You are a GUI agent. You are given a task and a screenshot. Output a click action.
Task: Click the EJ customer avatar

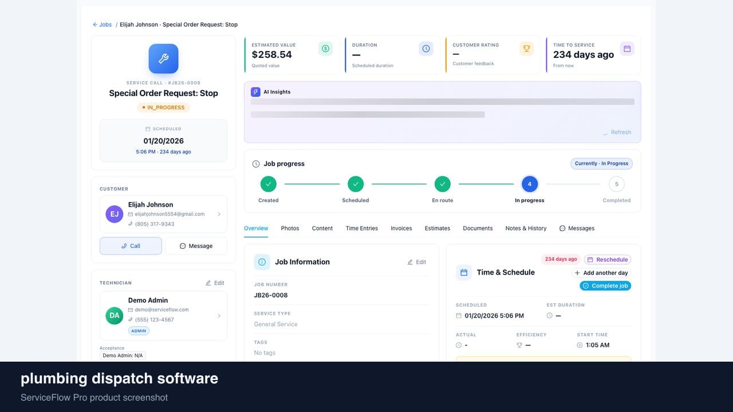click(x=115, y=214)
